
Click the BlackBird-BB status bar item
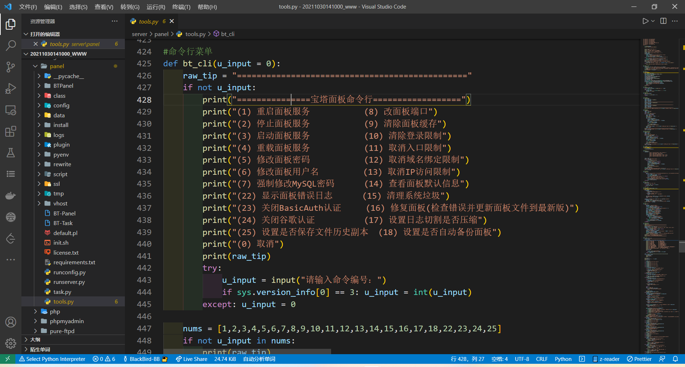pyautogui.click(x=145, y=359)
